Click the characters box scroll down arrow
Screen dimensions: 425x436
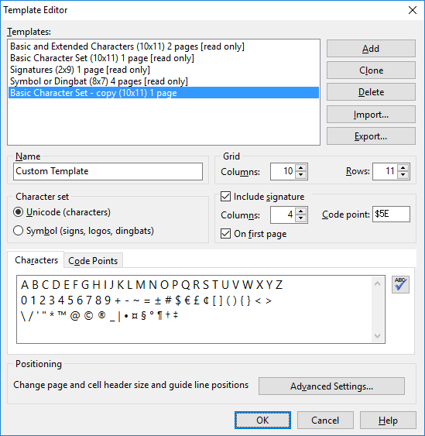click(x=377, y=336)
